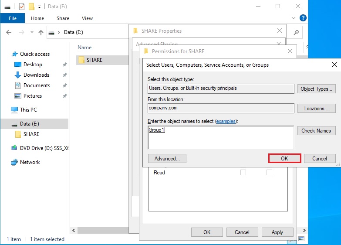The image size is (341, 245).
Task: Click the examples hyperlink
Action: pyautogui.click(x=225, y=121)
